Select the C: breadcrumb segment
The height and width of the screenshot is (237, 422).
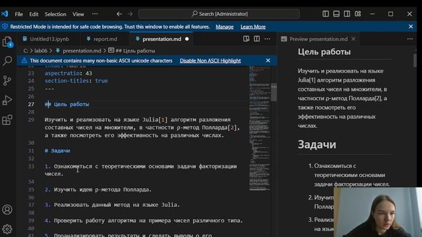[26, 51]
